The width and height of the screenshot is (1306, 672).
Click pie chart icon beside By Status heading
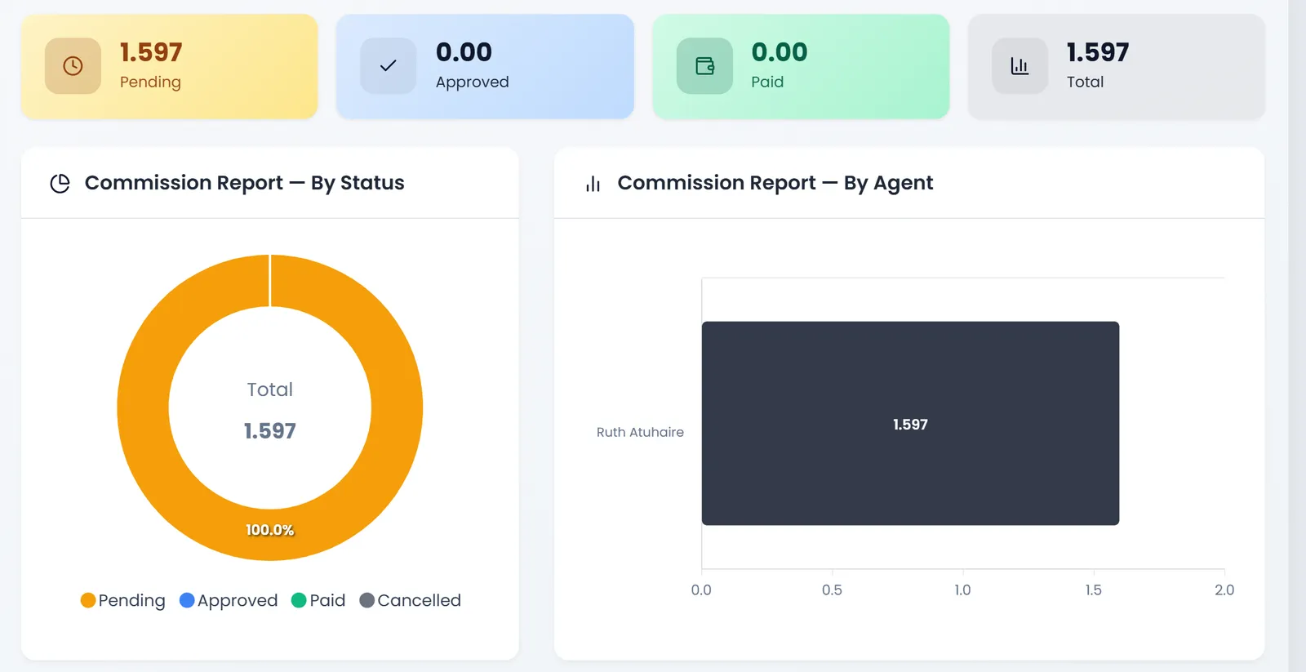(x=60, y=184)
